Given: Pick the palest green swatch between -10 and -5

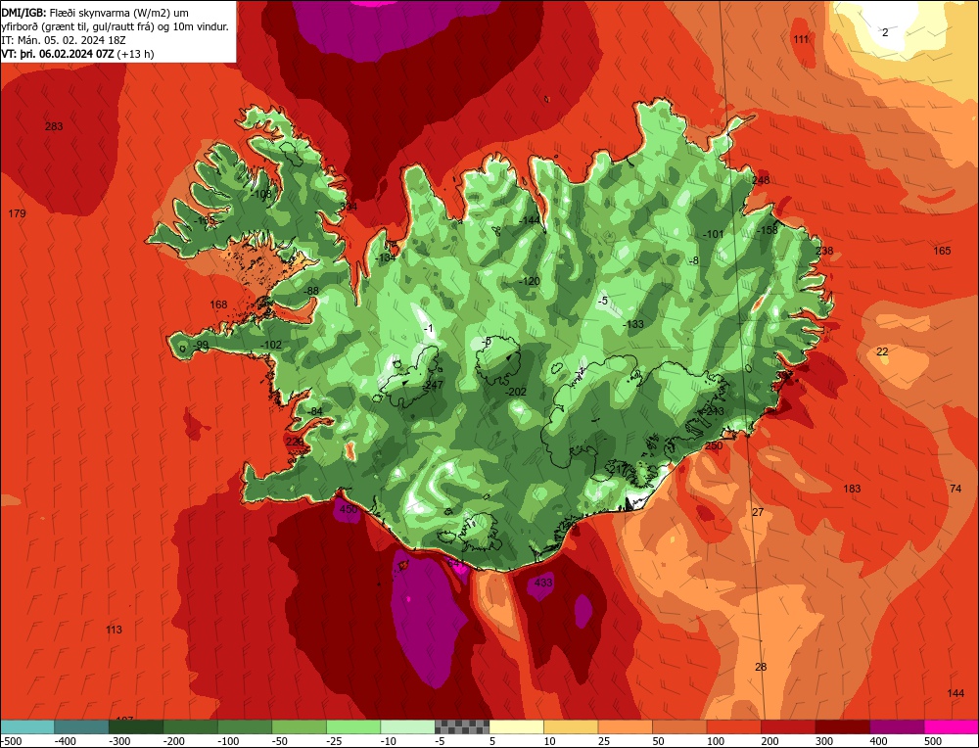Looking at the screenshot, I should coord(407,726).
